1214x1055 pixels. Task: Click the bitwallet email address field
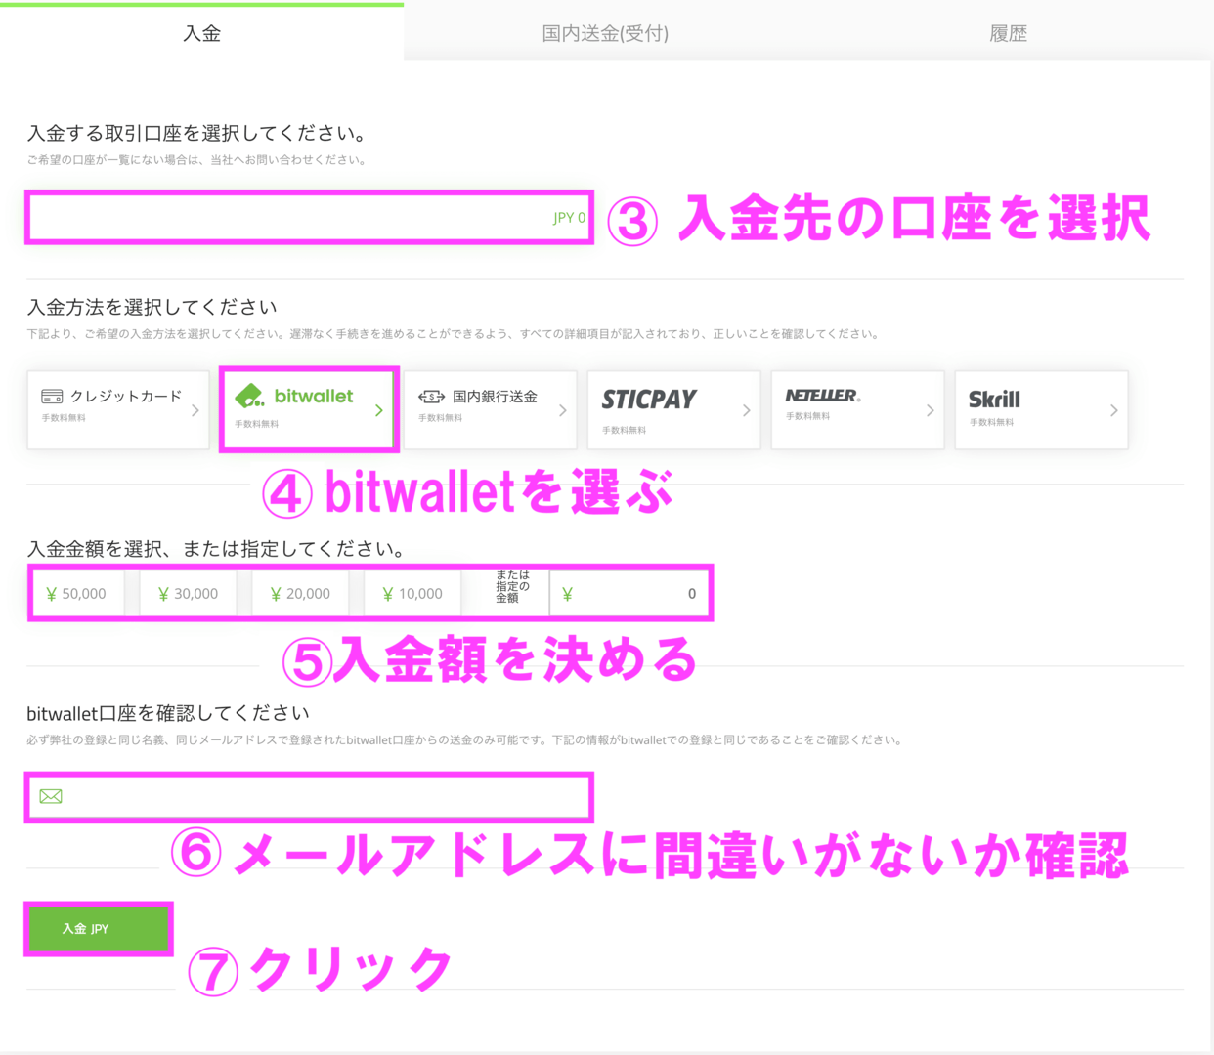tap(309, 797)
